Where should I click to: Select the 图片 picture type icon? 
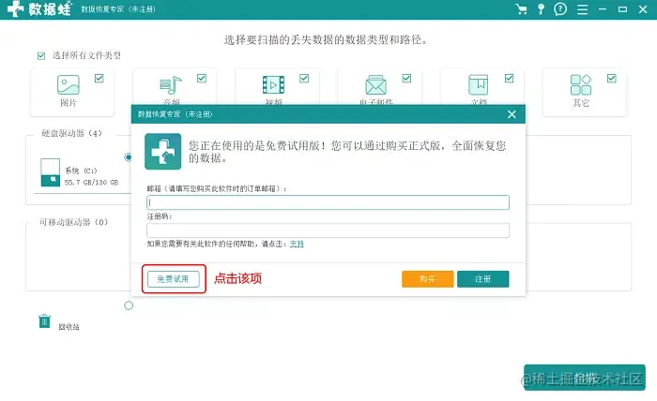click(69, 85)
